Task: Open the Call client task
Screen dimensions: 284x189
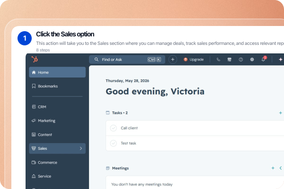Action: [129, 128]
